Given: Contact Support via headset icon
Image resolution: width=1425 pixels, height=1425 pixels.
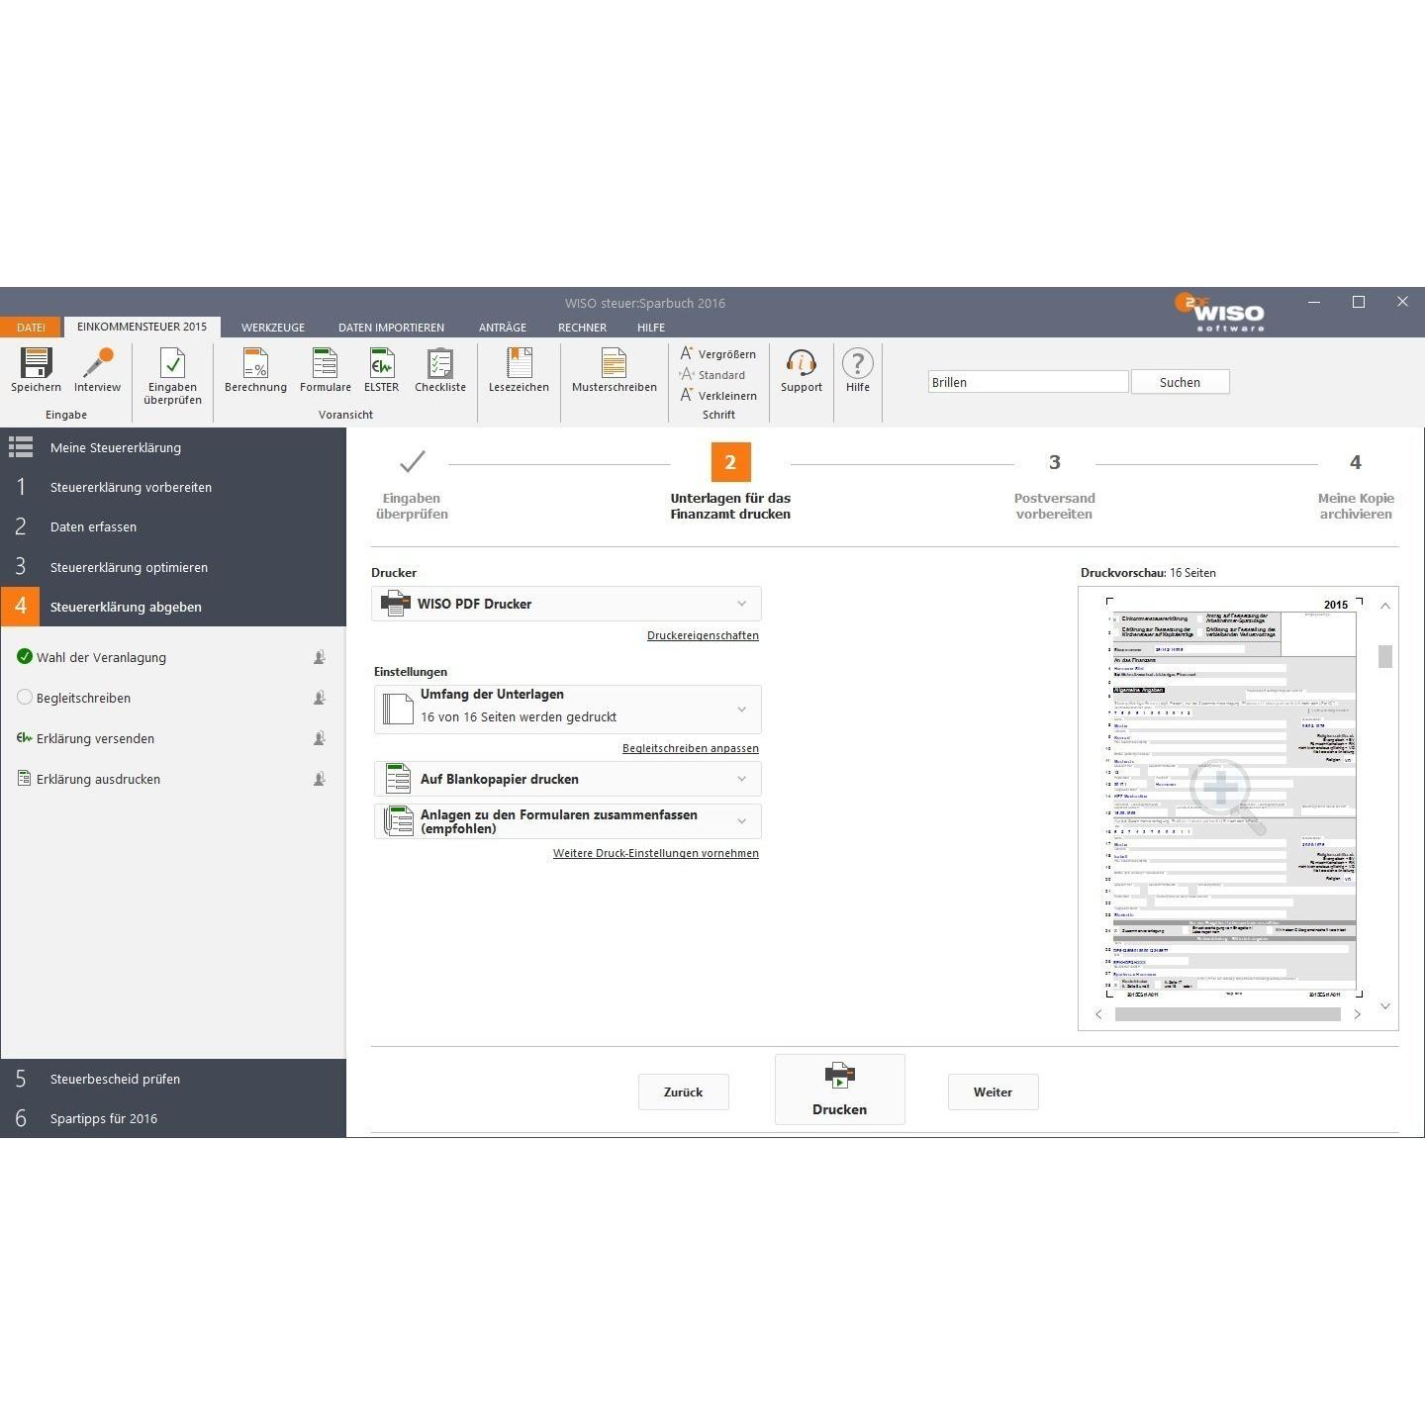Looking at the screenshot, I should (801, 362).
